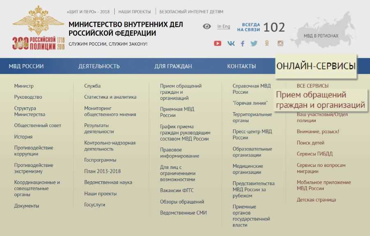Click the Instagram icon

(280, 43)
